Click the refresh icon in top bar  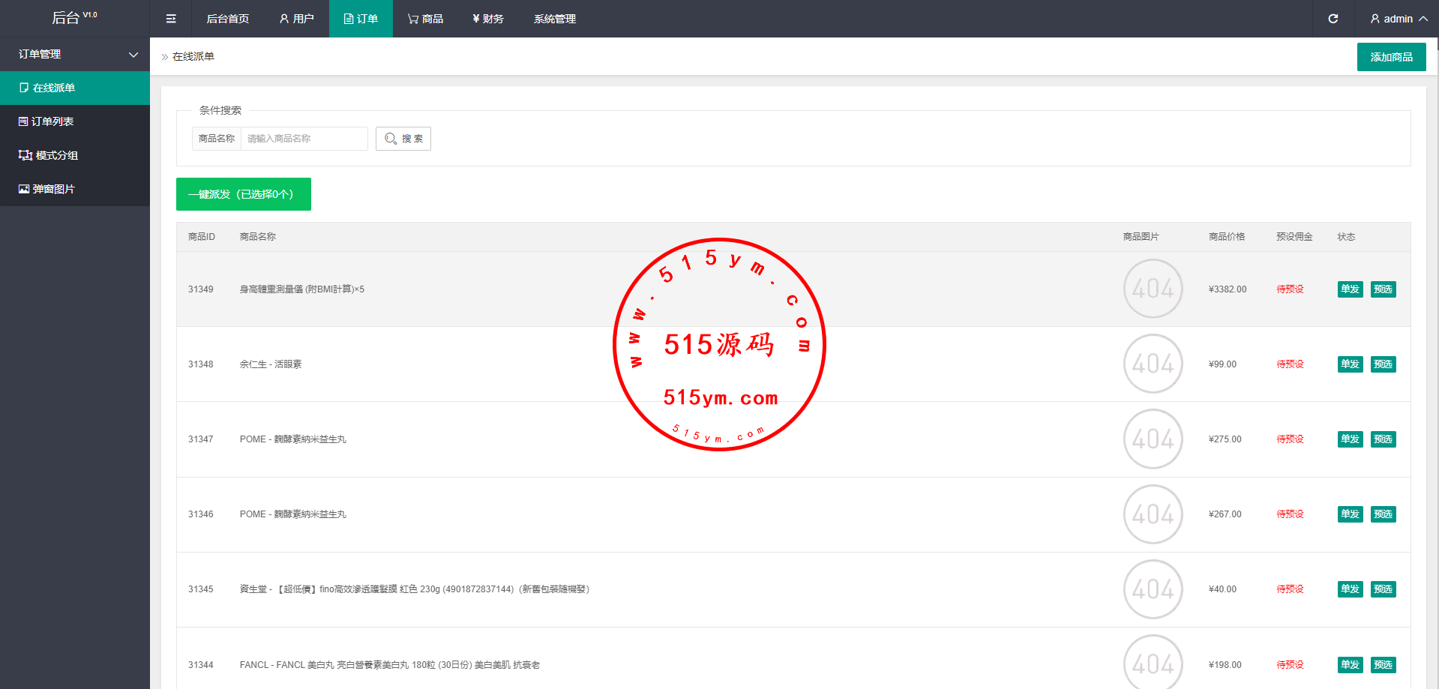click(1333, 19)
